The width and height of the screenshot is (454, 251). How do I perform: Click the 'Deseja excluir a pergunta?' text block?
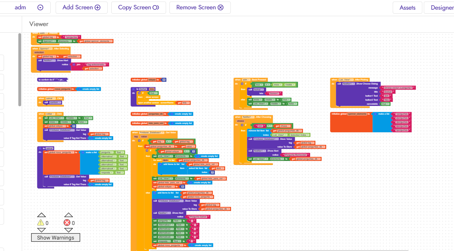click(x=398, y=88)
